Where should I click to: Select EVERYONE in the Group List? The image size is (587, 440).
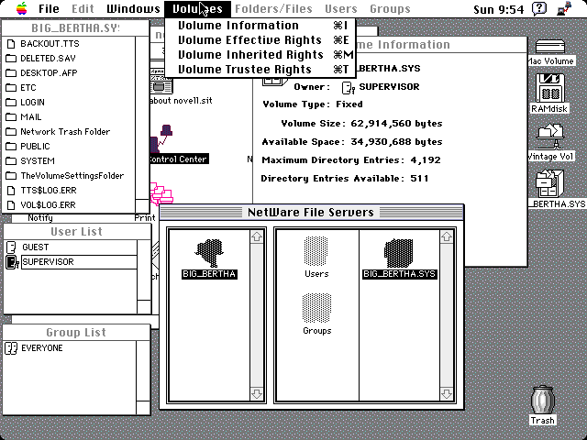click(x=42, y=348)
